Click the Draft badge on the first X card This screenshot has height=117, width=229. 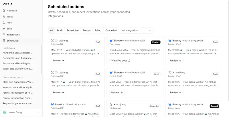[x=98, y=42]
